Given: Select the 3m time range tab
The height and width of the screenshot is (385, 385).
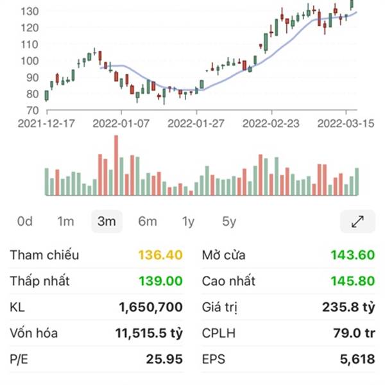Looking at the screenshot, I should 107,221.
